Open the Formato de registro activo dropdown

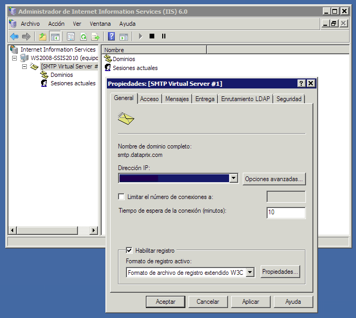250,272
